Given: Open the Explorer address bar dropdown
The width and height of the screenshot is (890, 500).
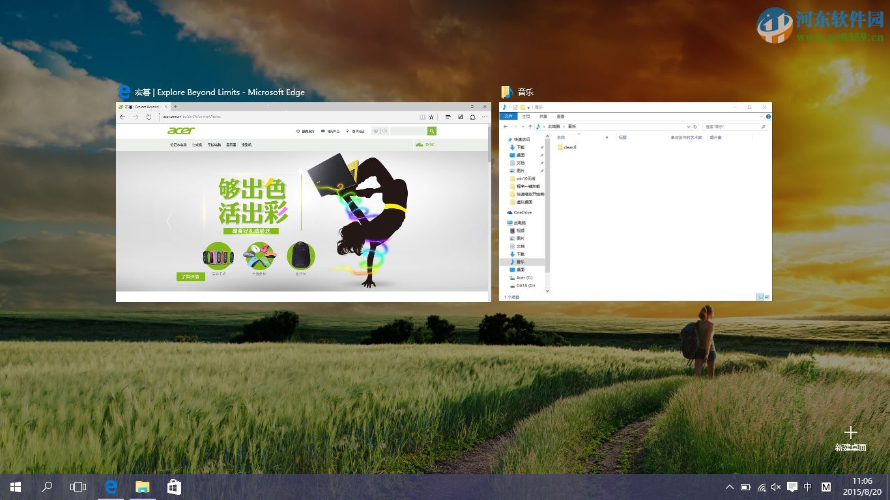Looking at the screenshot, I should tap(689, 126).
